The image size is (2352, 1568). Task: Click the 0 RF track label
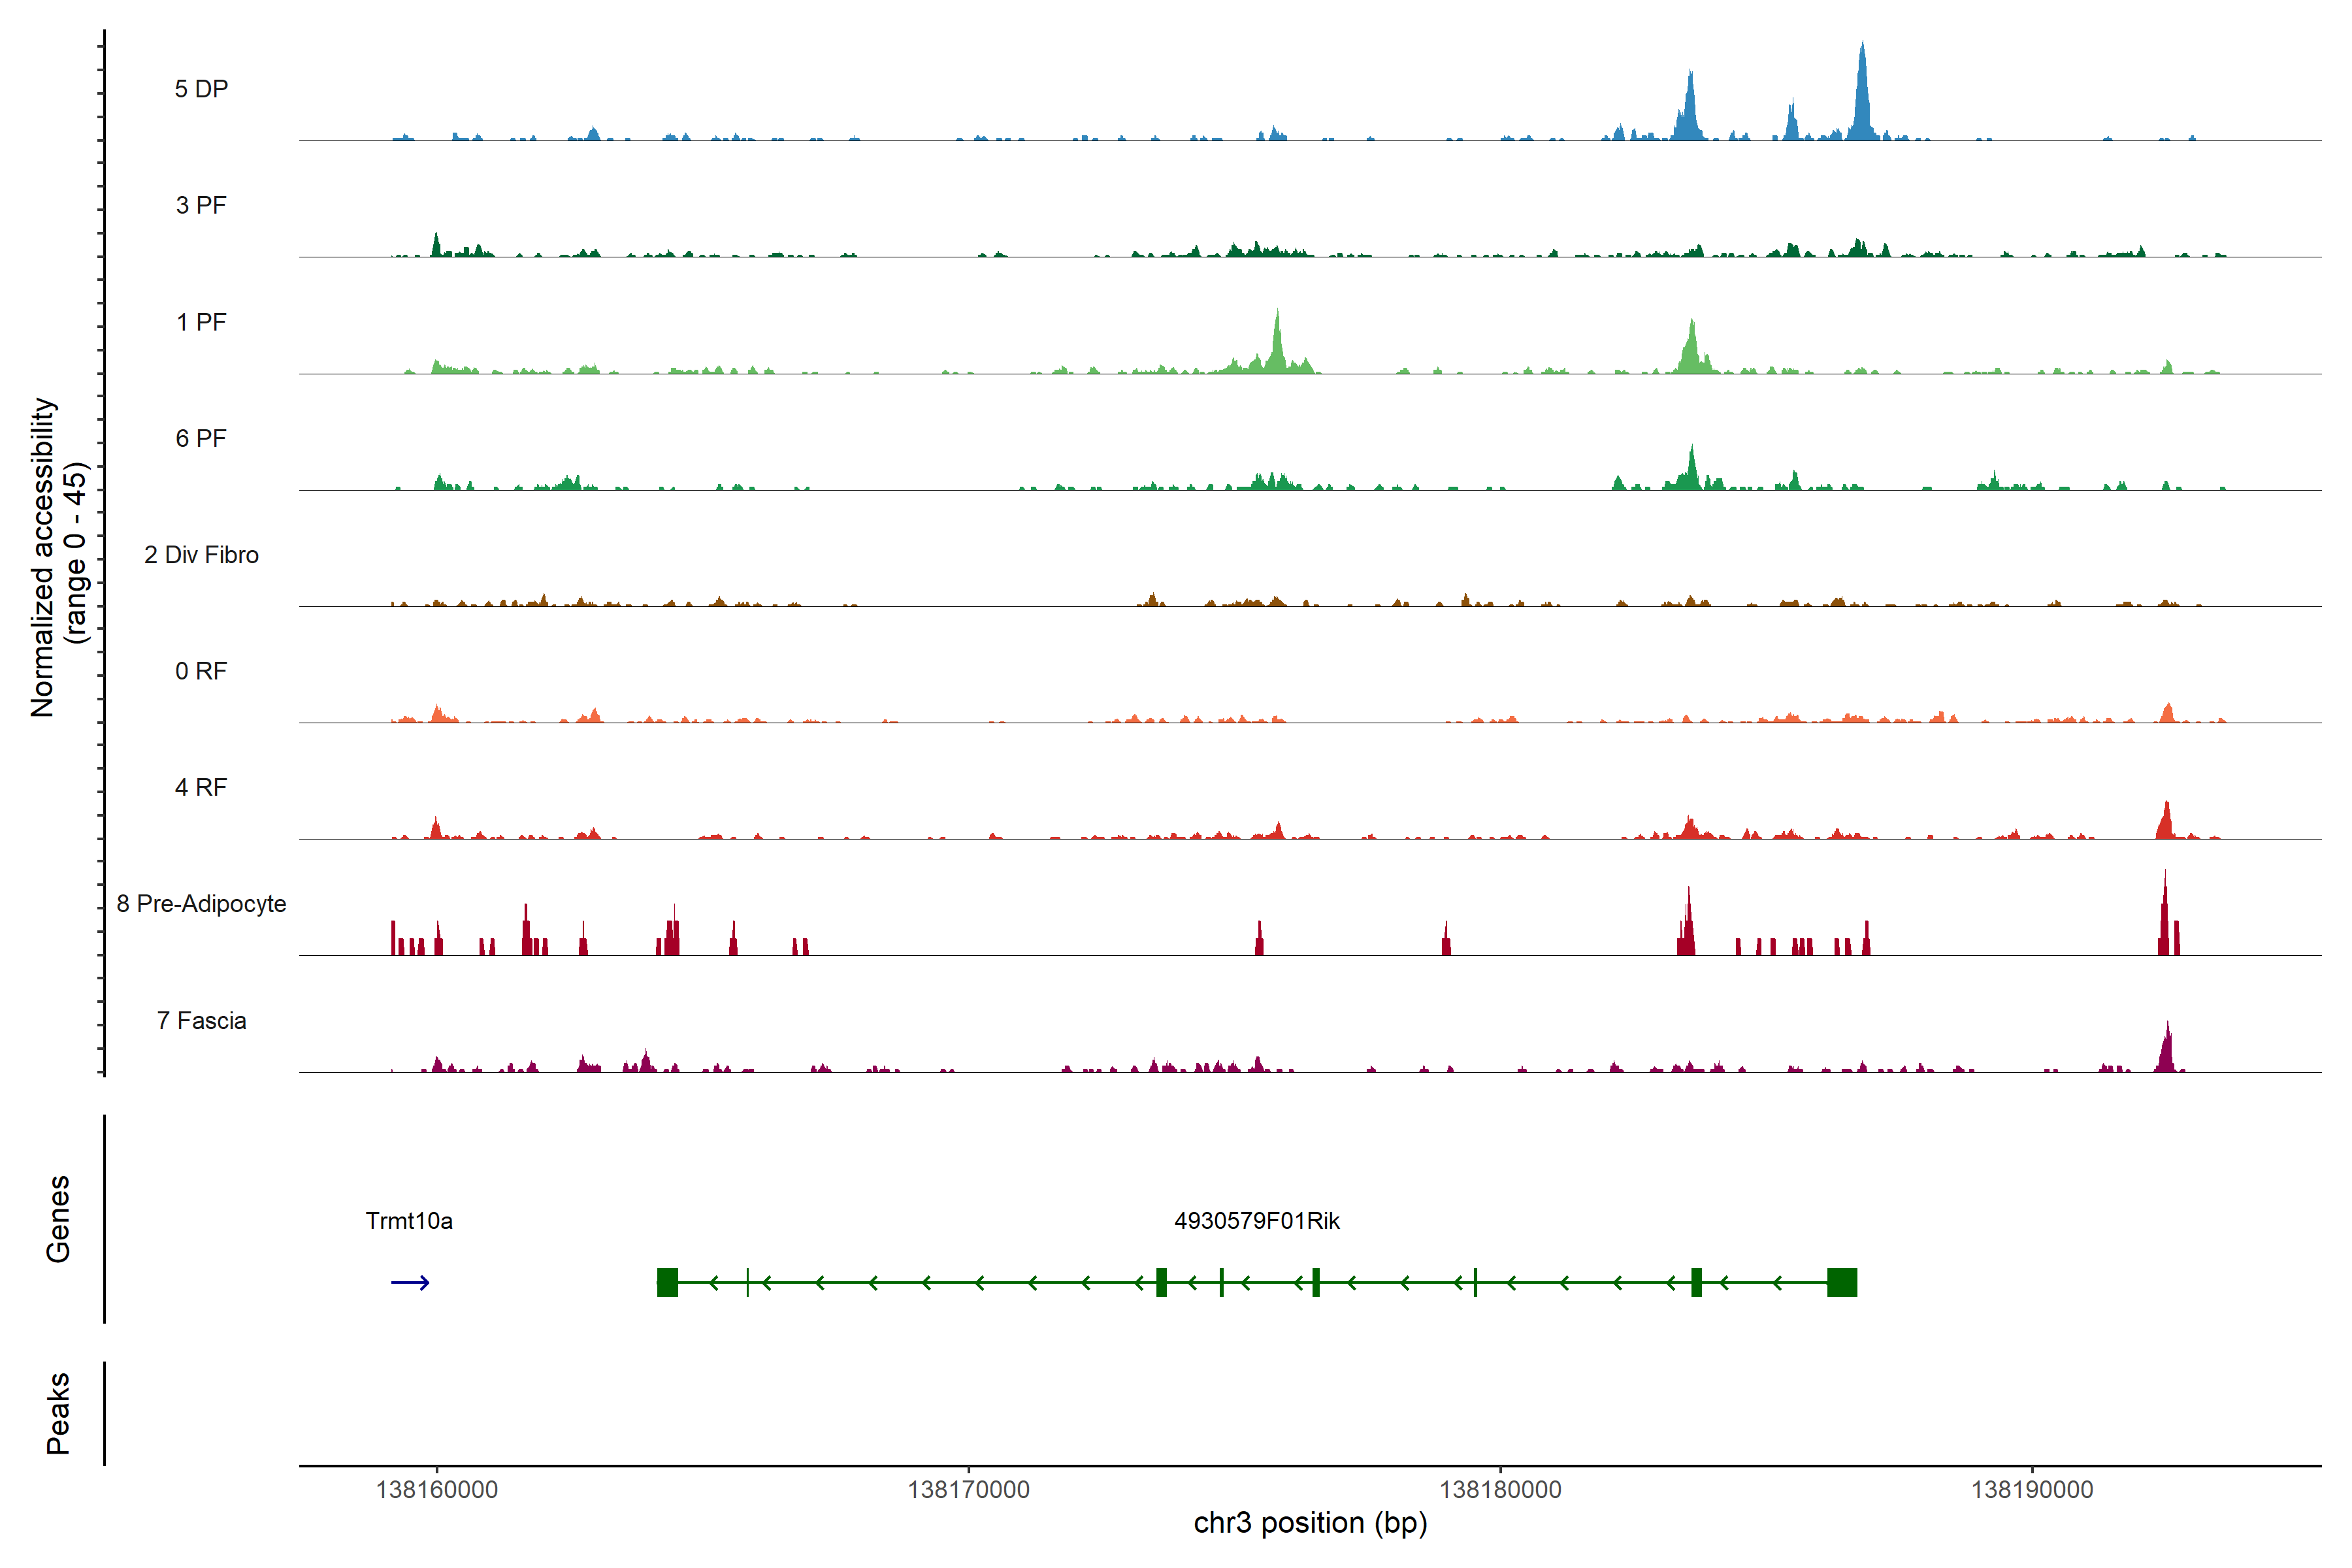(x=201, y=671)
